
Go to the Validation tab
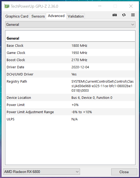pyautogui.click(x=76, y=16)
